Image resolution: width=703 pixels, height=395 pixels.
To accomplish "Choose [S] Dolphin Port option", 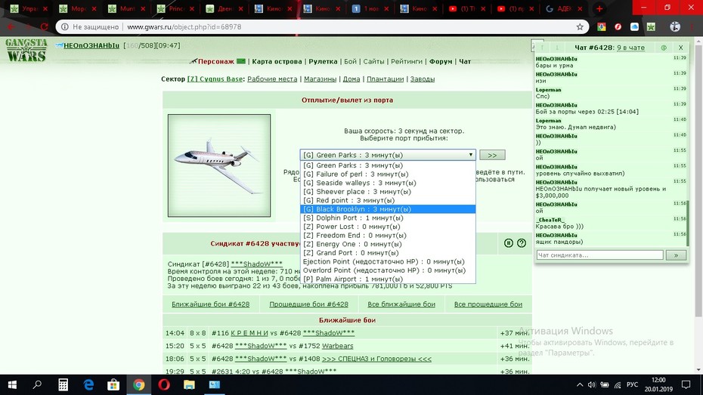I will tap(388, 218).
